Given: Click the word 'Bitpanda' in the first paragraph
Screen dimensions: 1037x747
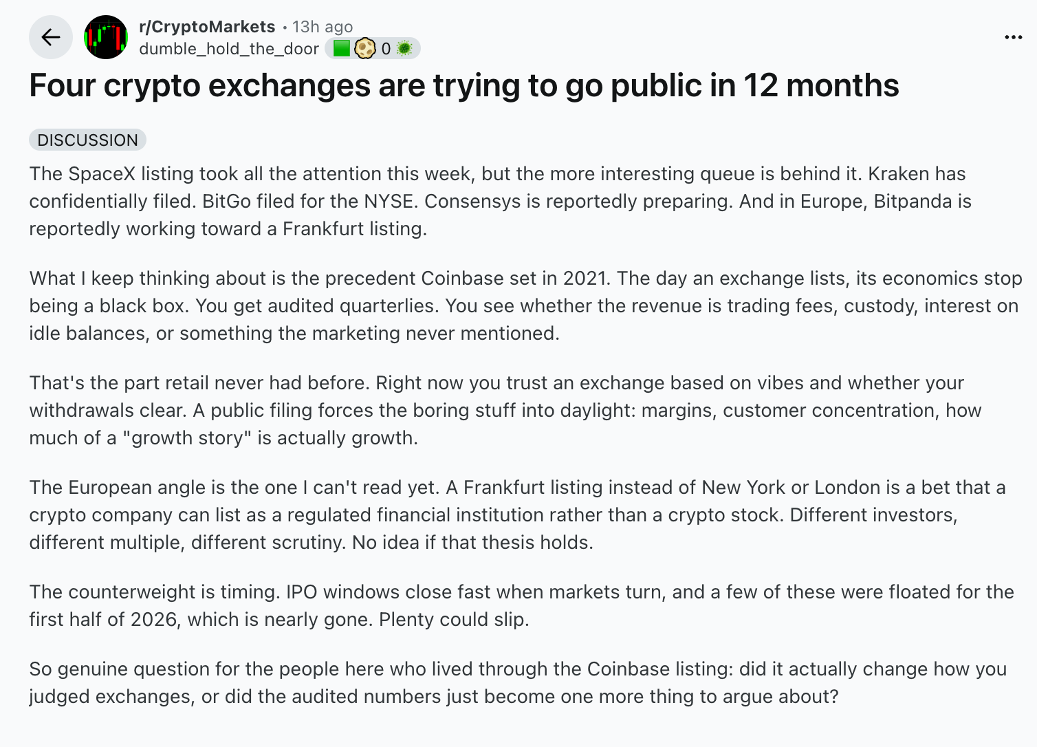Looking at the screenshot, I should (x=913, y=202).
